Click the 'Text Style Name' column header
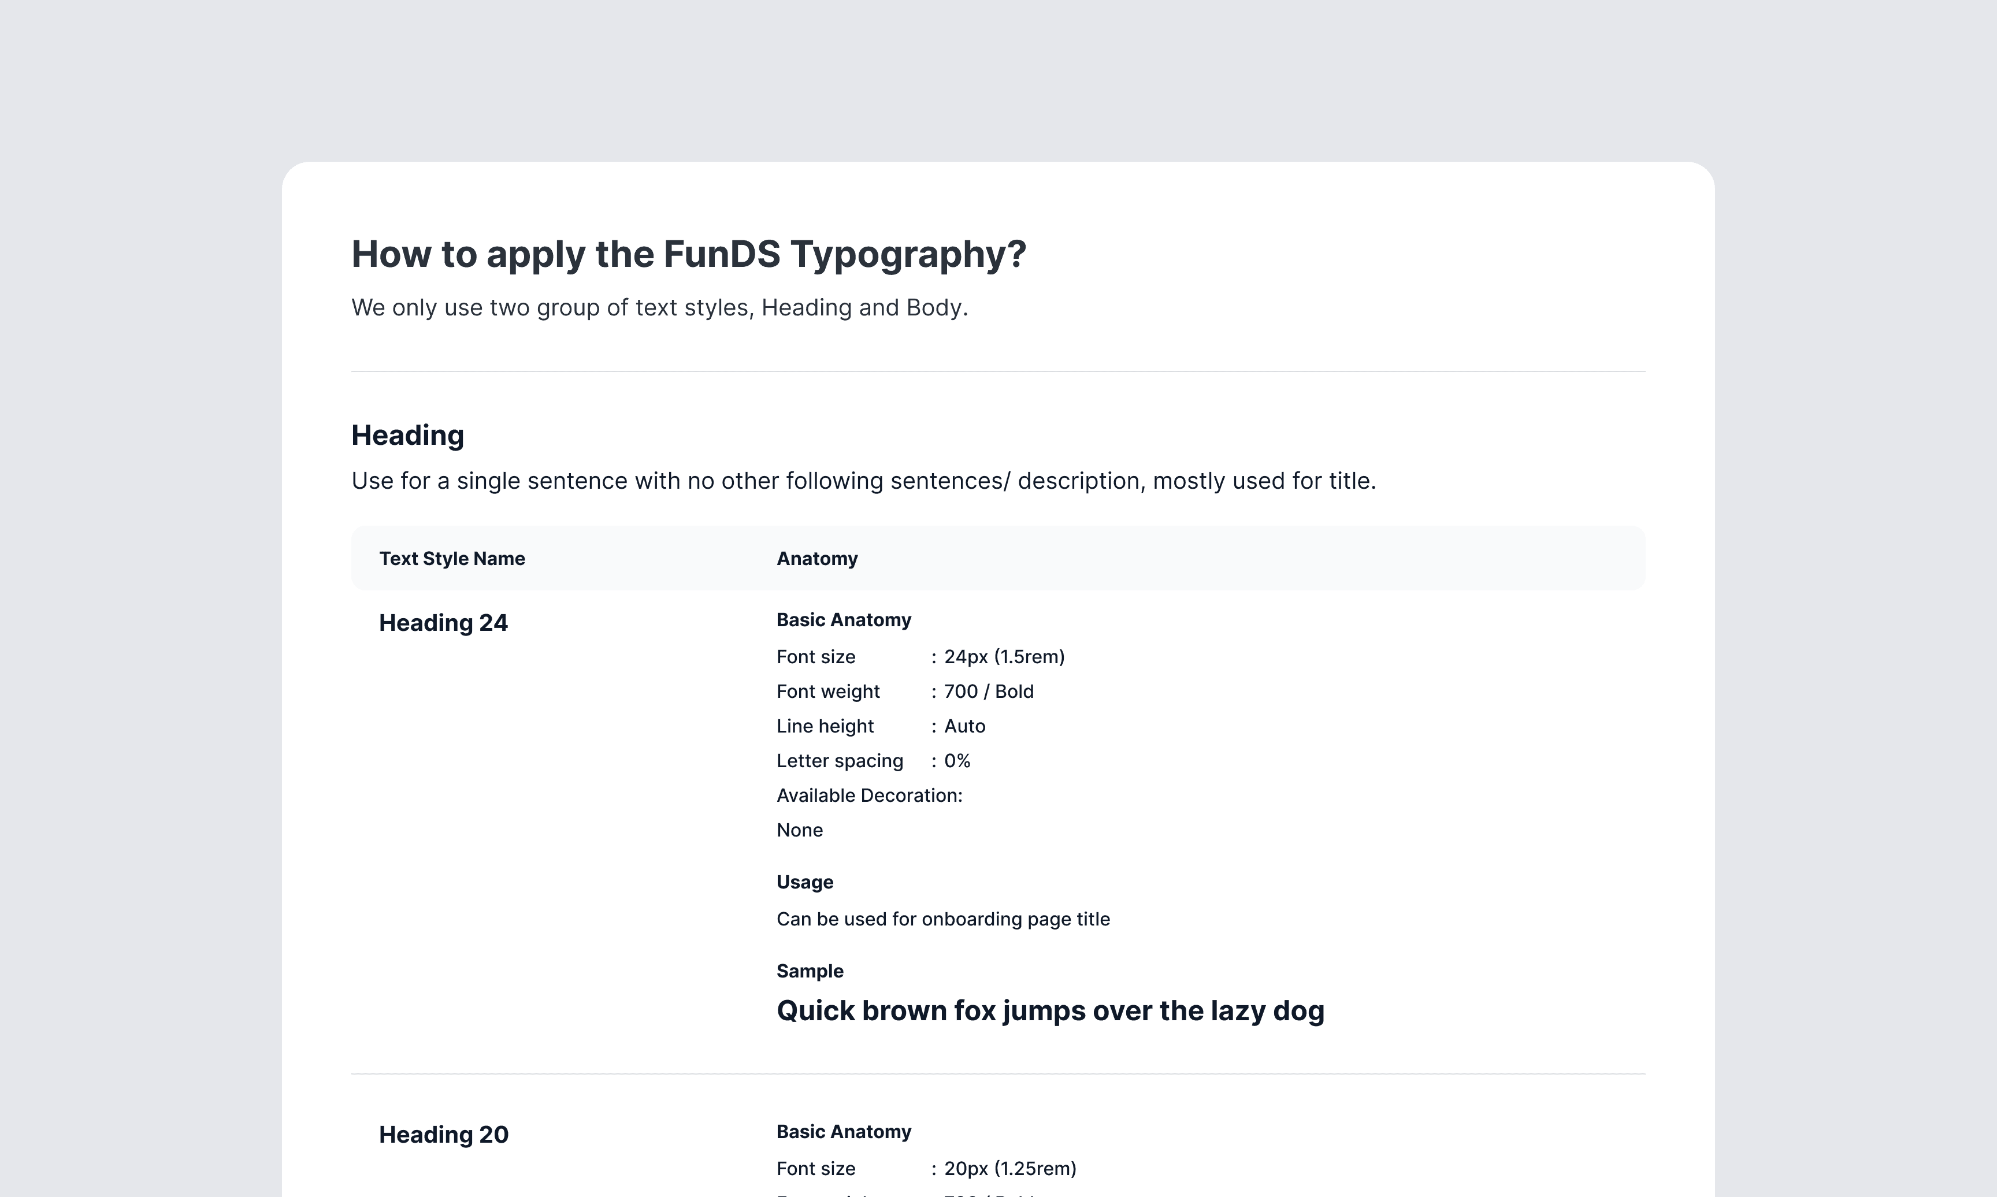1997x1197 pixels. (452, 558)
